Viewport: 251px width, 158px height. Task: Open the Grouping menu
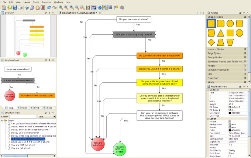tap(46, 2)
